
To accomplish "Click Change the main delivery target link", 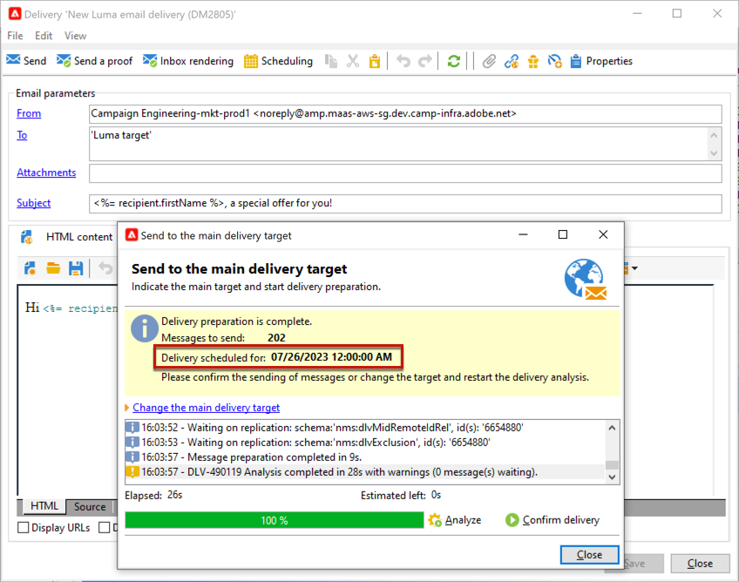I will 206,407.
